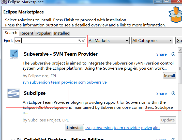Share the Subclipse entry
Image resolution: width=182 pixels, height=140 pixels.
tap(161, 93)
